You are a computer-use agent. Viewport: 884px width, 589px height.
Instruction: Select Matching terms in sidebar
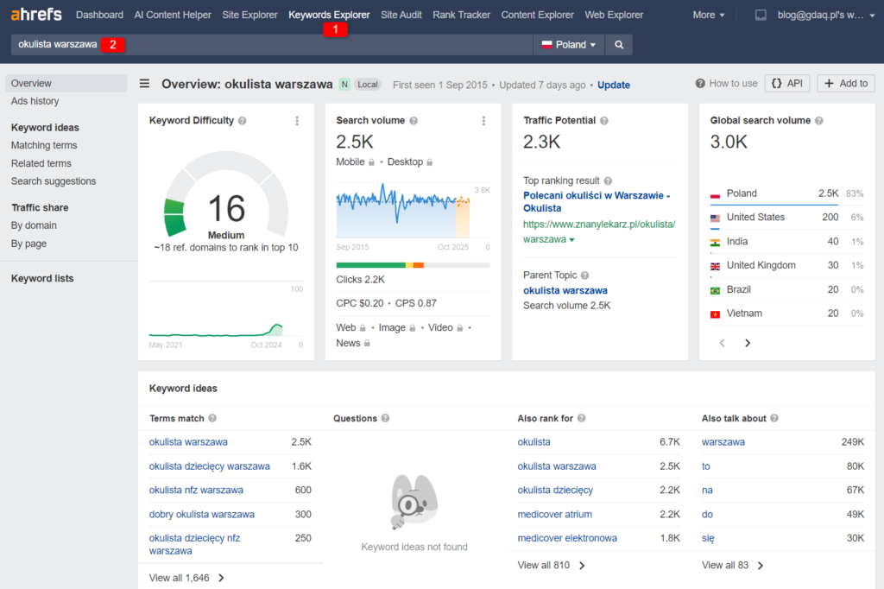coord(44,145)
